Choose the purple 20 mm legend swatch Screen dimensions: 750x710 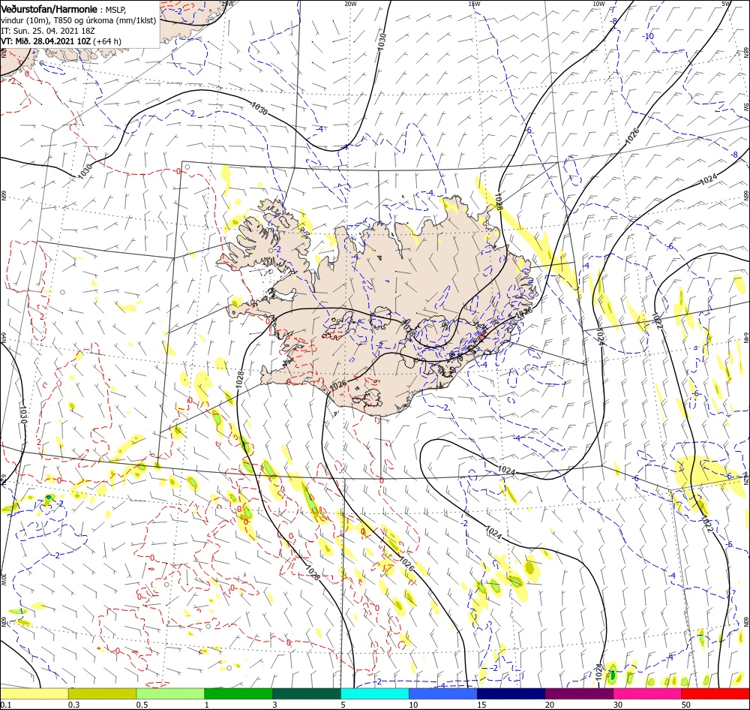tap(579, 693)
